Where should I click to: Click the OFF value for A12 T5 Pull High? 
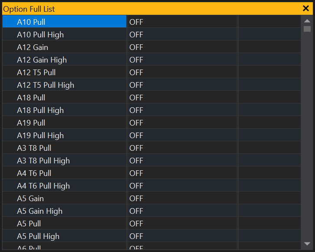point(136,85)
